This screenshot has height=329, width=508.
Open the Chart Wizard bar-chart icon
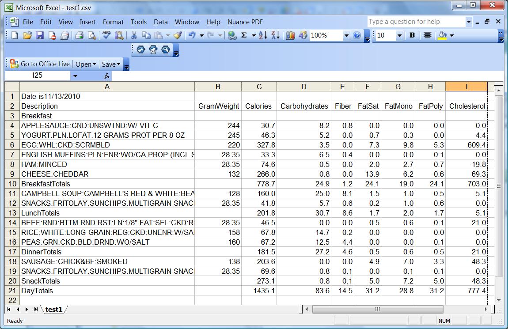290,35
